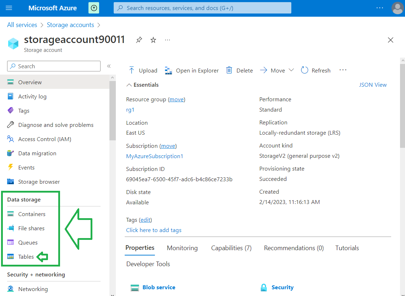Click the Networking globe icon
Screen dimensions: 405x296
coord(11,289)
